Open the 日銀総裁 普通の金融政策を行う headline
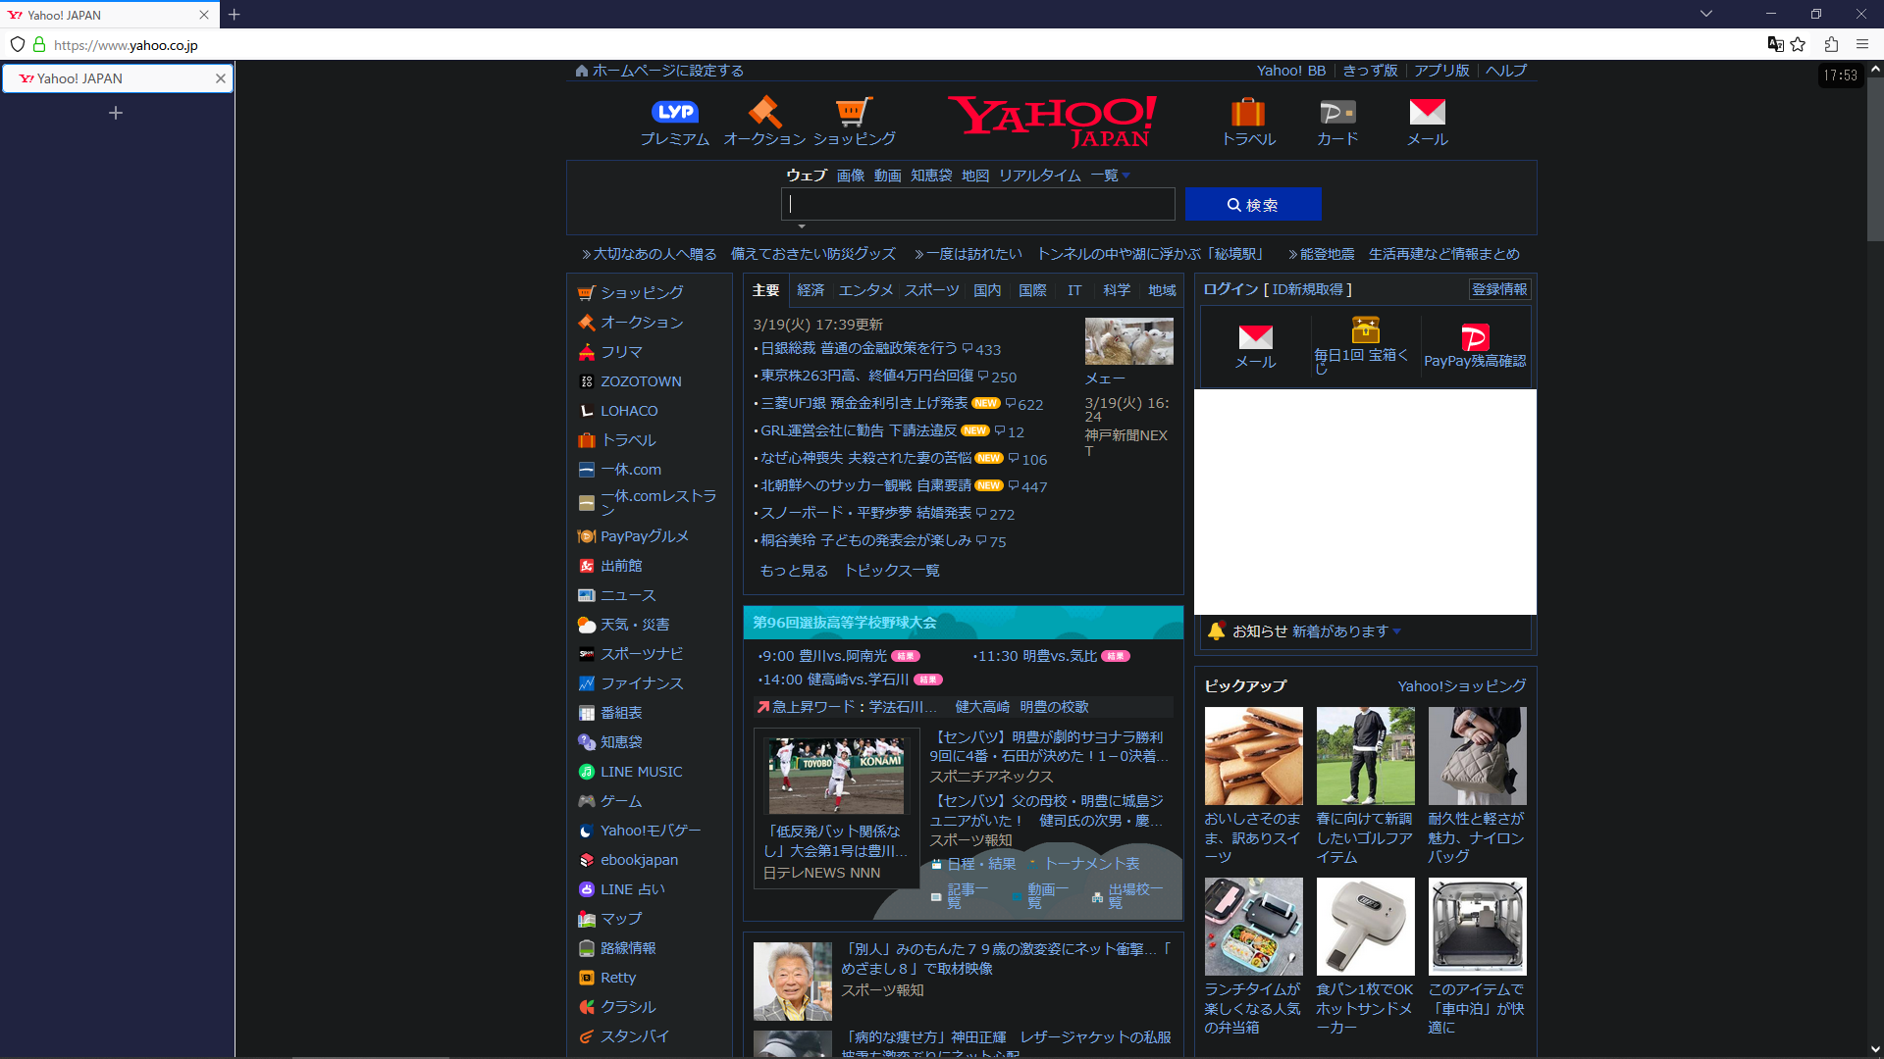 pyautogui.click(x=859, y=348)
